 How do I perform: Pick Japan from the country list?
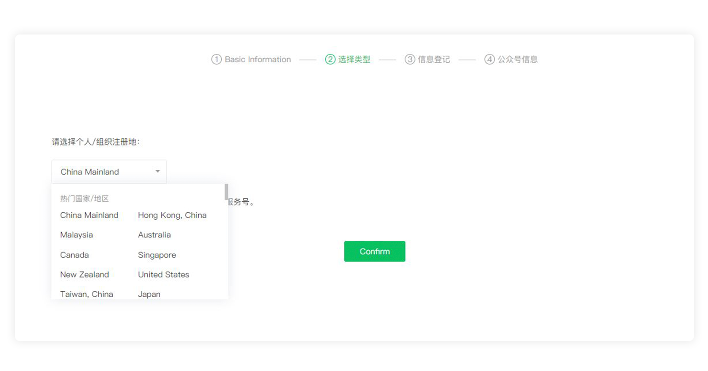point(149,294)
